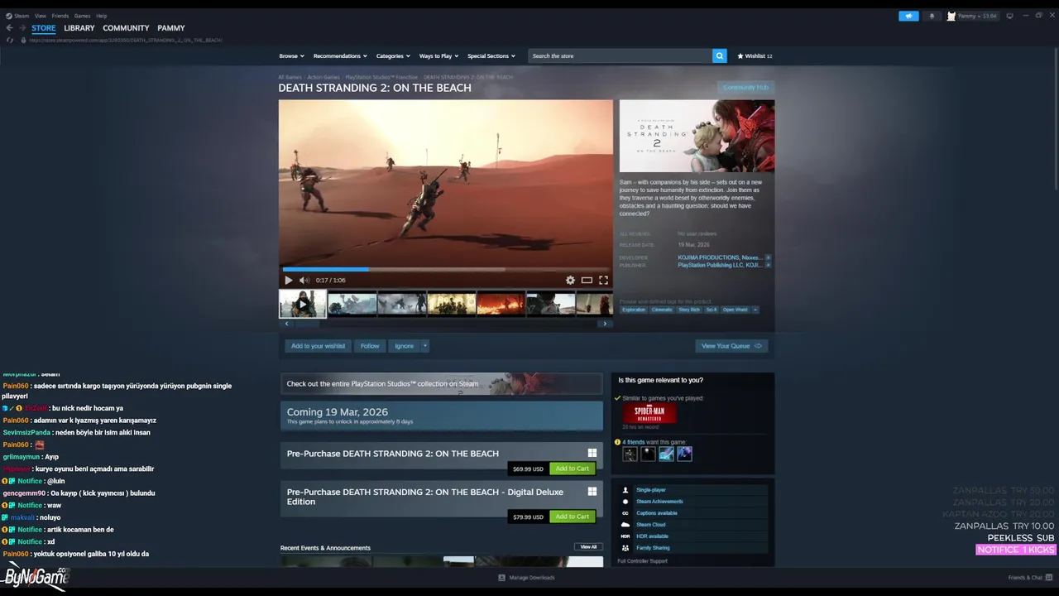Click the Ignore button
Viewport: 1059px width, 596px height.
click(x=405, y=346)
